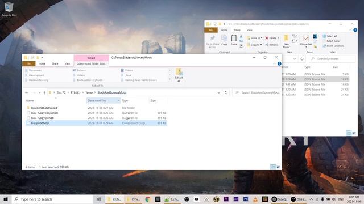Image resolution: width=364 pixels, height=204 pixels.
Task: Refresh the BladeAndSorceryMods folder
Action: pos(226,92)
